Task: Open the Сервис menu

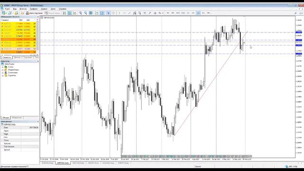Action: click(44, 9)
